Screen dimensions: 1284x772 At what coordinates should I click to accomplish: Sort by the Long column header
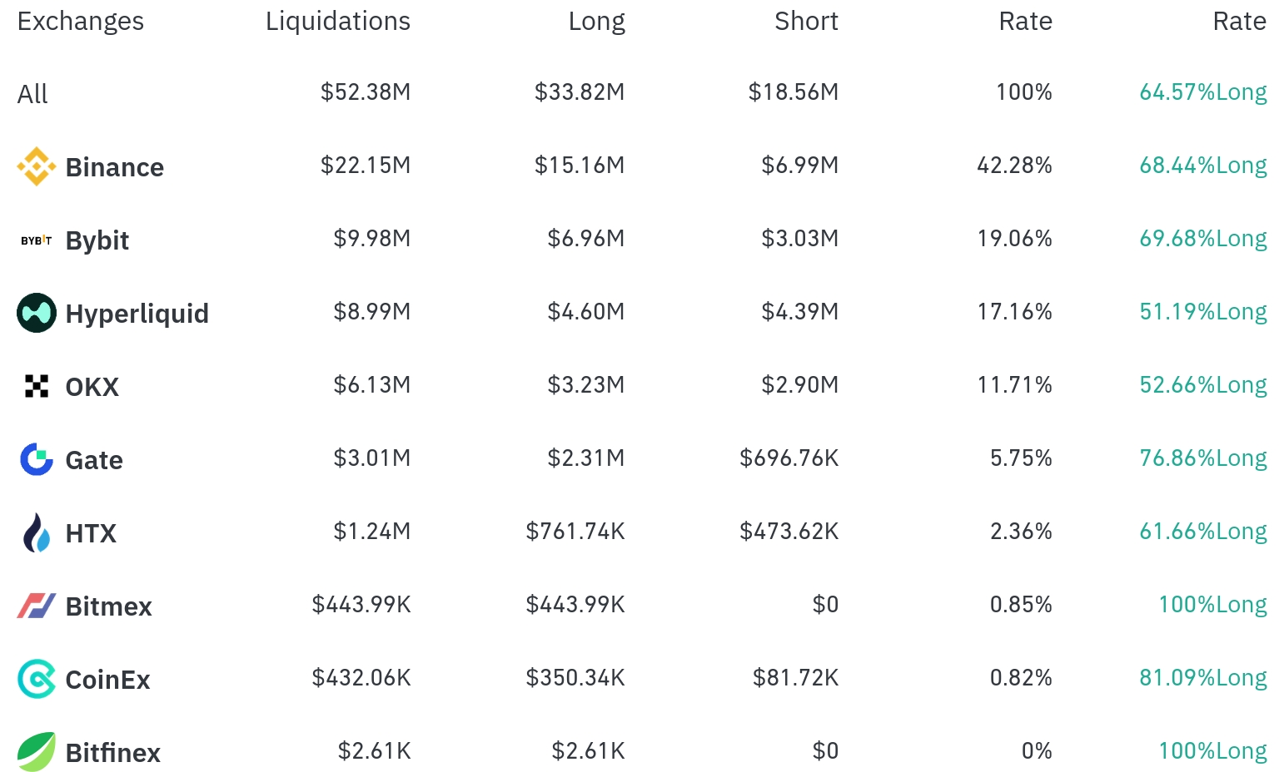pos(596,21)
